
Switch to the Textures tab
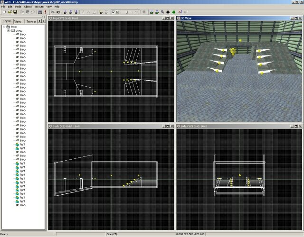31,21
